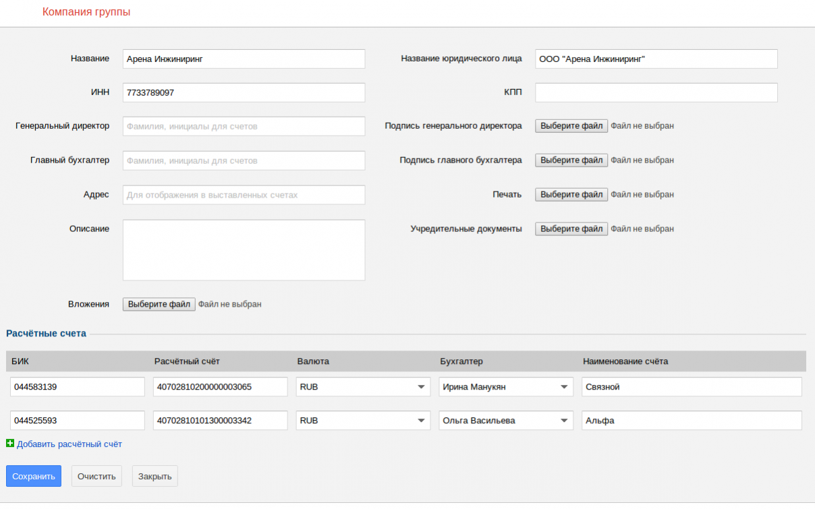815x509 pixels.
Task: Choose file for Вложения
Action: tap(159, 305)
